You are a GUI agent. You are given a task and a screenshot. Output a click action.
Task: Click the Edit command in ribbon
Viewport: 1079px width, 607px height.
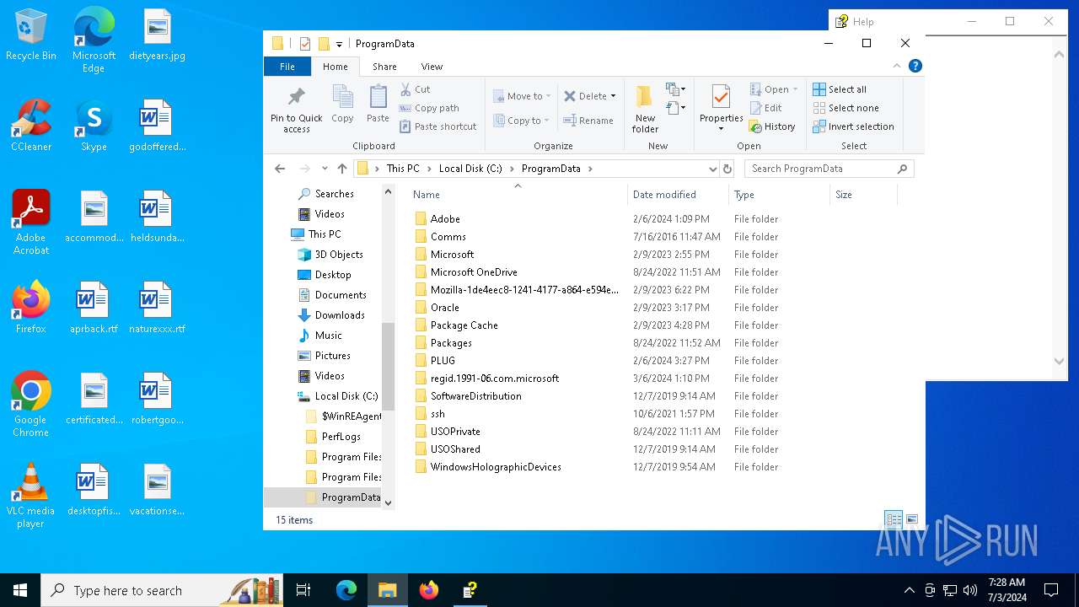[765, 108]
